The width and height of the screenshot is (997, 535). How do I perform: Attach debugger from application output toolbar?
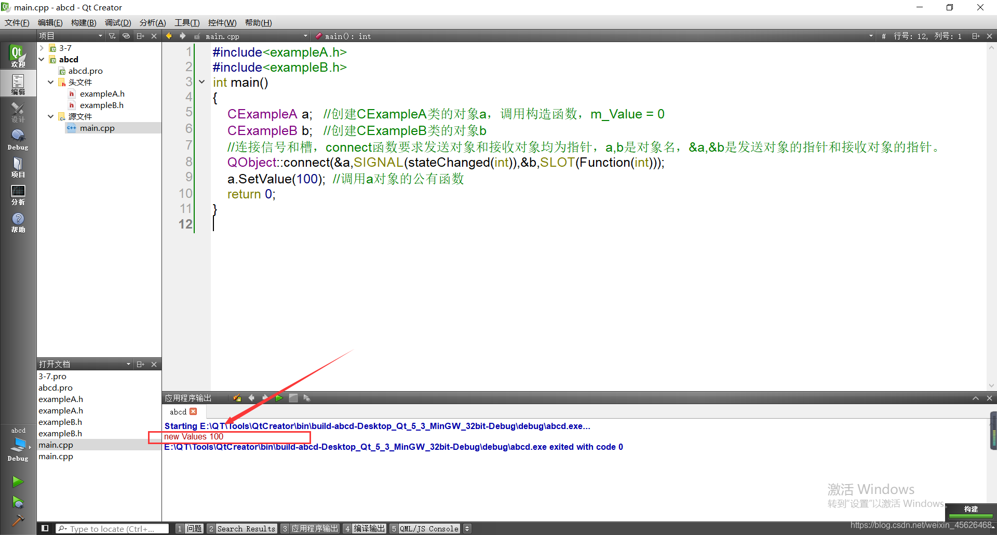307,398
